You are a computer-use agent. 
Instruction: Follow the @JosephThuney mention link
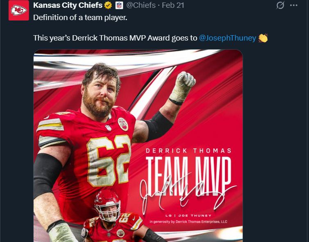227,38
